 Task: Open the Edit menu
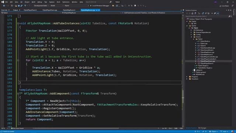pos(11,2)
